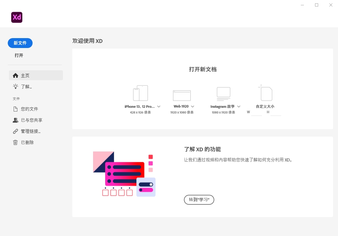Click the 了解 XD illustration thumbnail
The height and width of the screenshot is (236, 338).
(124, 174)
